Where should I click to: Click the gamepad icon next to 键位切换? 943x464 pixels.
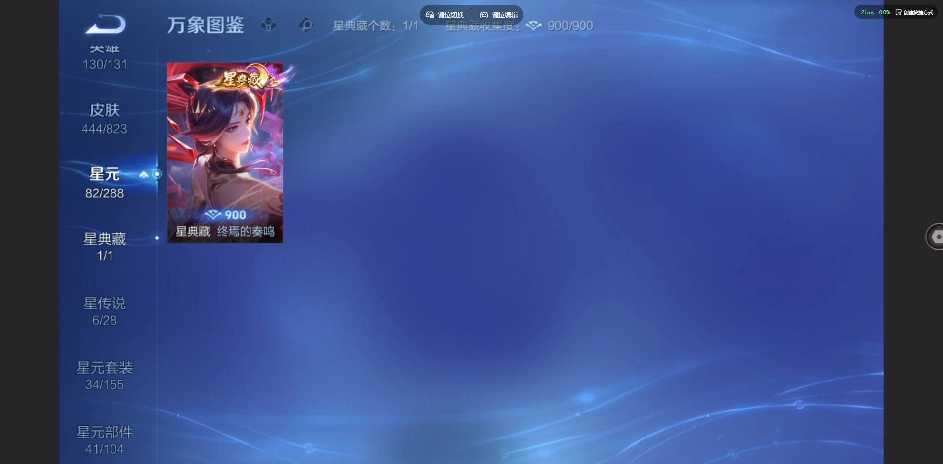click(430, 15)
